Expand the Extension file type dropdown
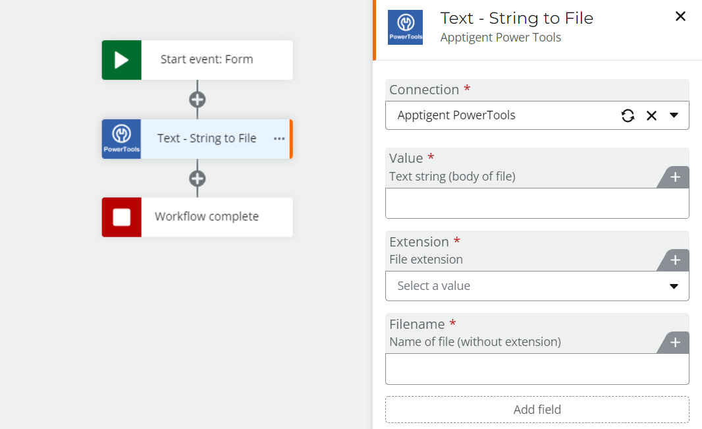The width and height of the screenshot is (702, 429). click(x=673, y=286)
